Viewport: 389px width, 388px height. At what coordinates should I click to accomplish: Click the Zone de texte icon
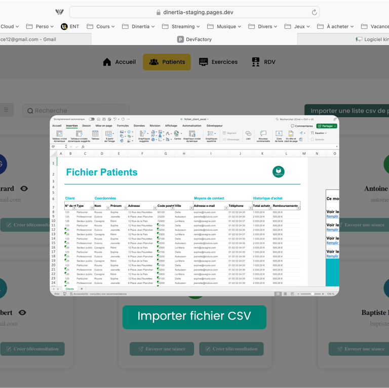point(279,133)
